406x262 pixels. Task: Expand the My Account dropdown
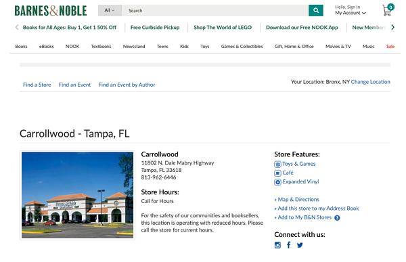[350, 13]
